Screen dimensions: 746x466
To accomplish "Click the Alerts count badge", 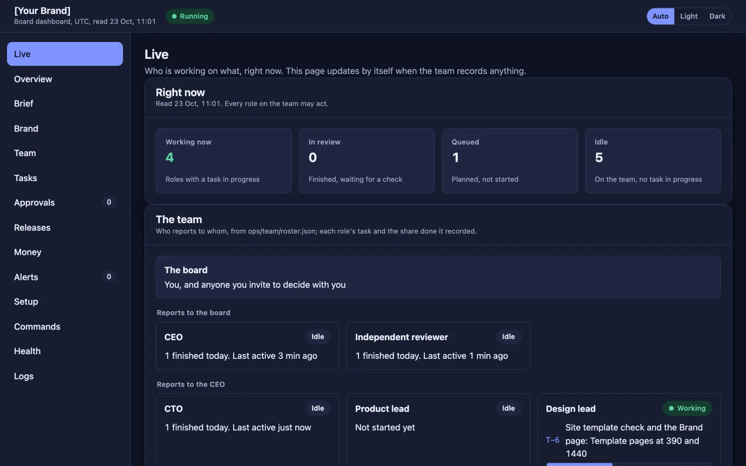I will pos(109,277).
